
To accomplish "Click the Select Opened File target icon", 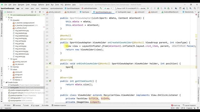I will coord(32,12).
